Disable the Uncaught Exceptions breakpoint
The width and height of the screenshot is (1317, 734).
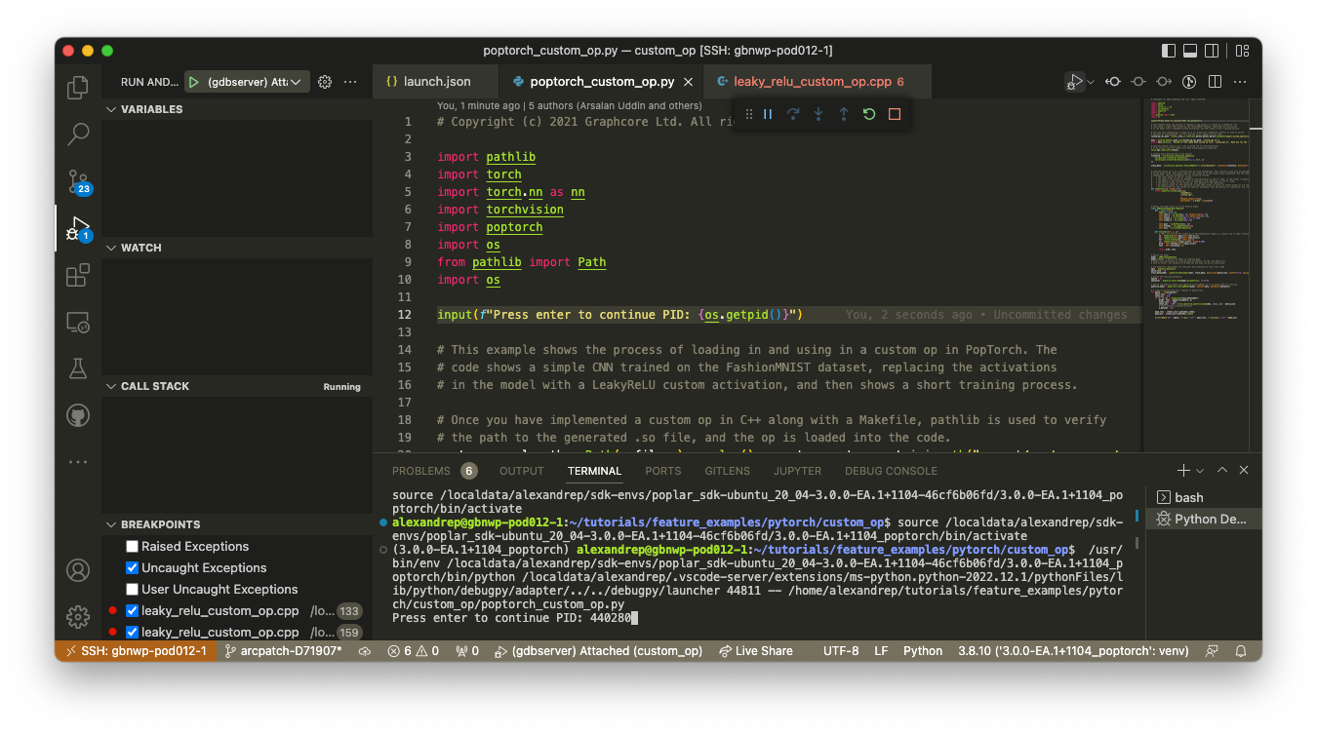point(132,567)
